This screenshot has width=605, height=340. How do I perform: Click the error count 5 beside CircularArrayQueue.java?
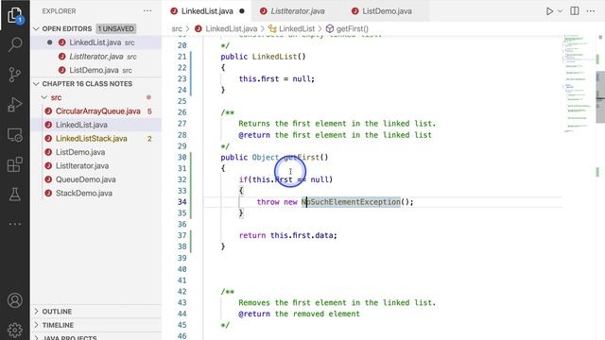[149, 111]
